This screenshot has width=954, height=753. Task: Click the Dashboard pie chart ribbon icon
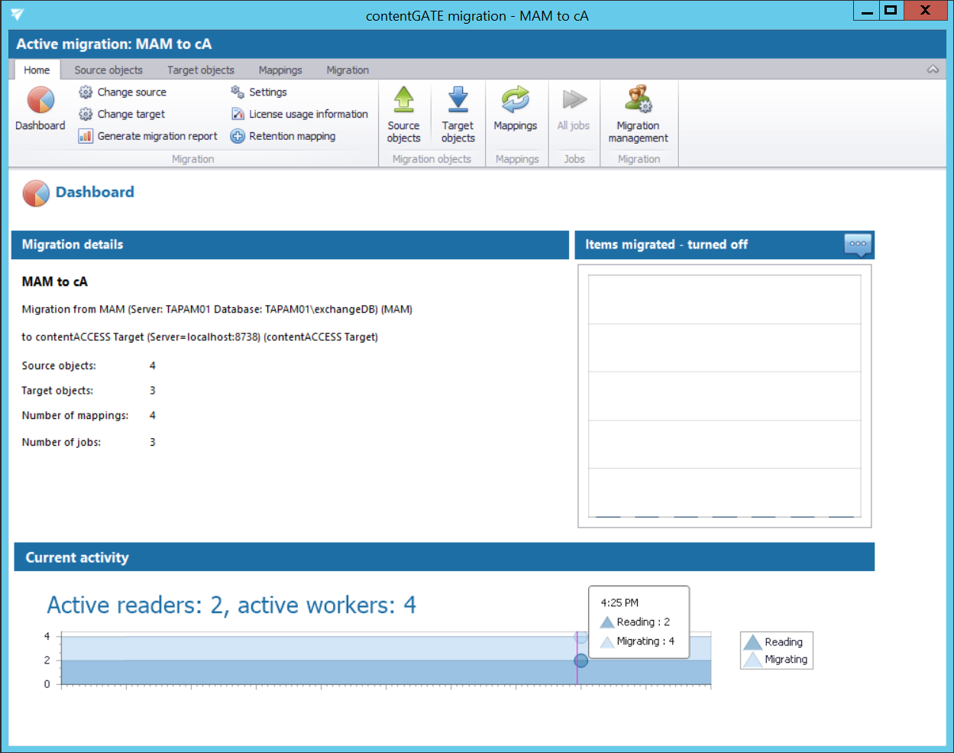click(x=40, y=101)
